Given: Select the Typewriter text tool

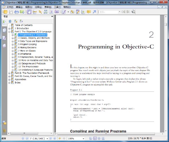Looking at the screenshot, I should pyautogui.click(x=83, y=12).
